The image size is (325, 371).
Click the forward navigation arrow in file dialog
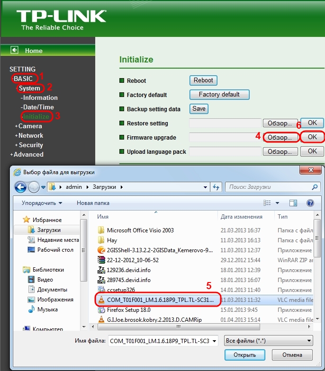[34, 187]
